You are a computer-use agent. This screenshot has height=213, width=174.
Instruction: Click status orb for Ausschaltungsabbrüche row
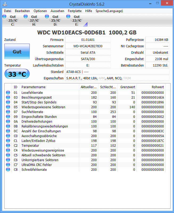pyautogui.click(x=8, y=136)
